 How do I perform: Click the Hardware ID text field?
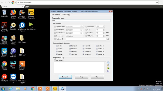(x=86, y=39)
